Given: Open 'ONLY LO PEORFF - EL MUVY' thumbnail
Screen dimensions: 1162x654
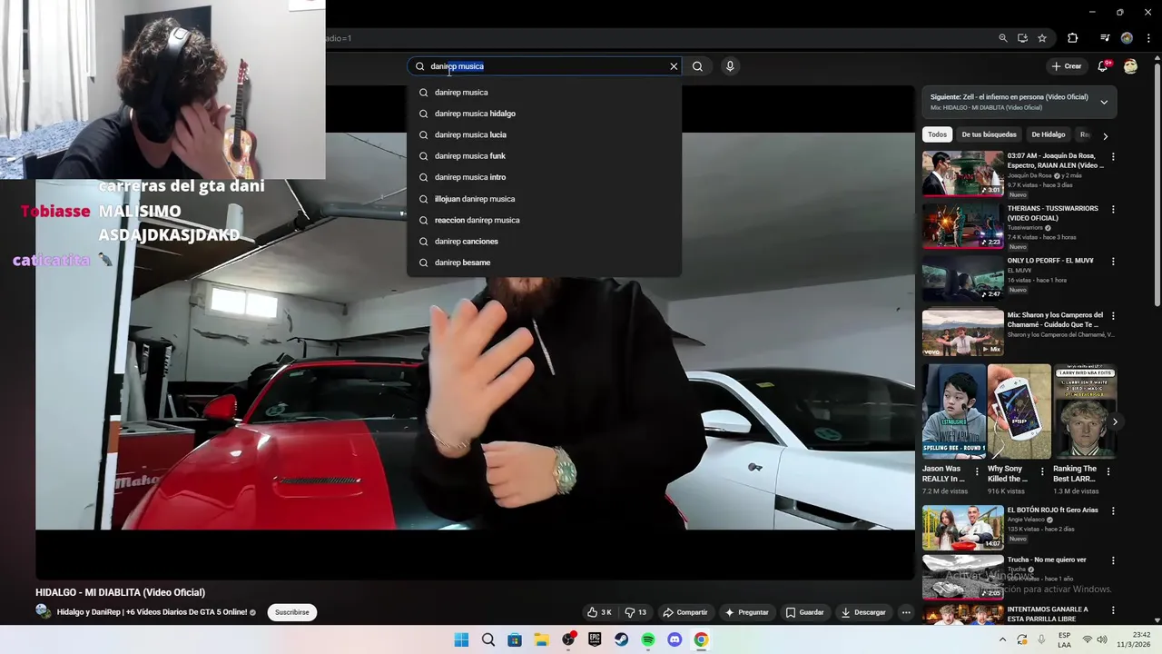Looking at the screenshot, I should point(963,279).
